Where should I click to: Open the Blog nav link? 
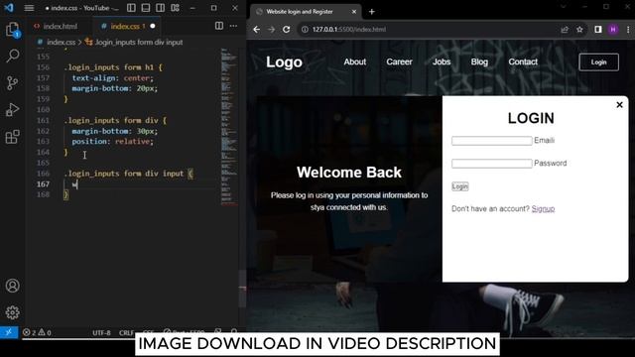(x=479, y=61)
